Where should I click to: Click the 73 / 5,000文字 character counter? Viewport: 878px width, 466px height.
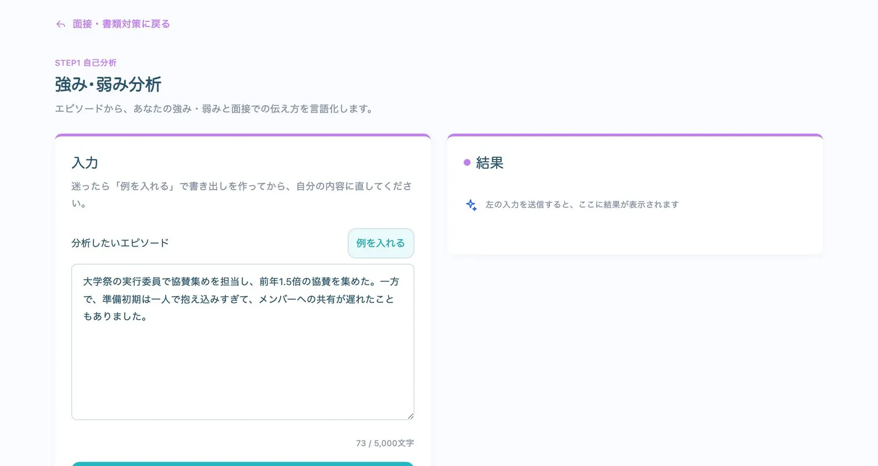pos(385,443)
